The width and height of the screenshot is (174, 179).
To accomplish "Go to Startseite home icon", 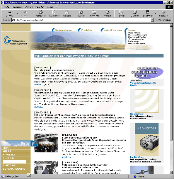I will 67,12.
